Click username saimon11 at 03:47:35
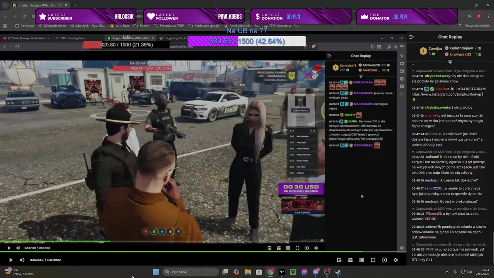This screenshot has width=494, height=278. tap(433, 157)
